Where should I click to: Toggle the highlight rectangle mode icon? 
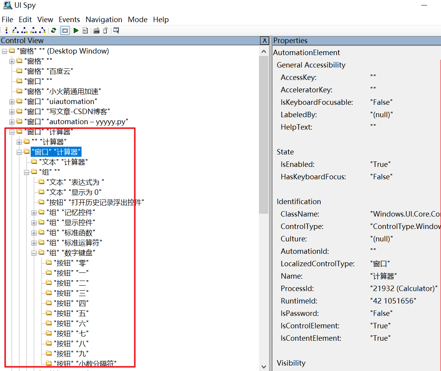click(65, 30)
